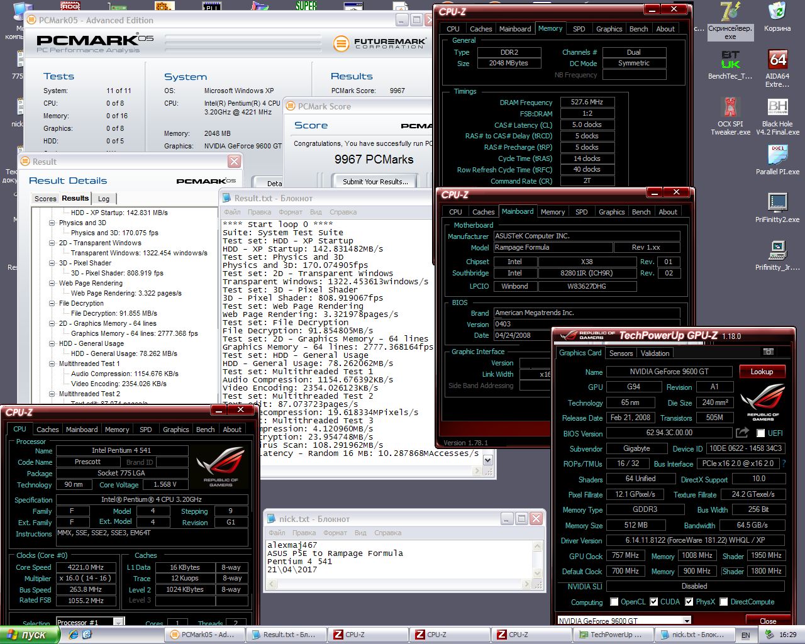
Task: Click nick.txt taskbar button
Action: (x=694, y=635)
